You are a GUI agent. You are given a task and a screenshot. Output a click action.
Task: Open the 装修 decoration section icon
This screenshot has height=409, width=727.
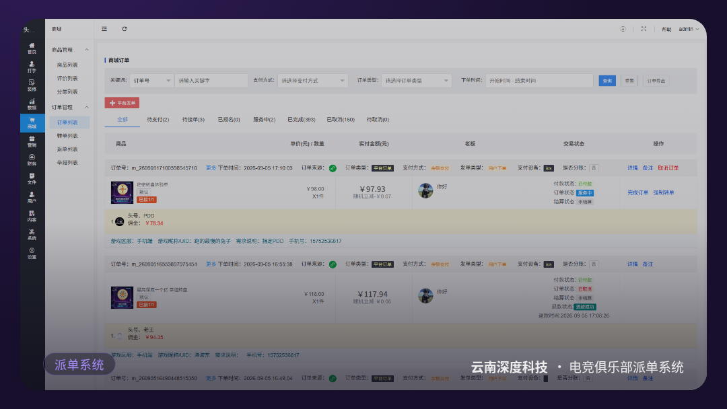pyautogui.click(x=32, y=85)
